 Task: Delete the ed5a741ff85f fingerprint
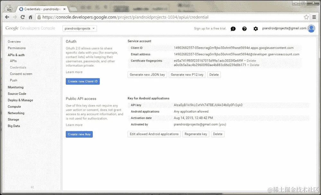[251, 61]
